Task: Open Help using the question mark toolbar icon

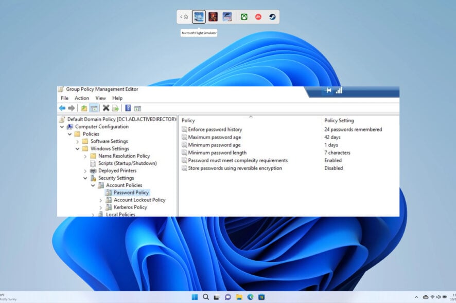Action: click(128, 108)
